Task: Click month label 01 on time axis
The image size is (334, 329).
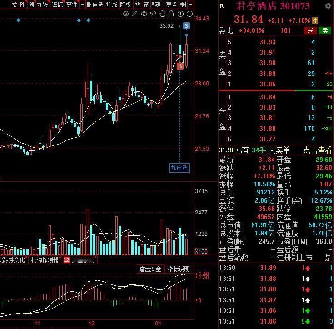Action: [x=158, y=324]
